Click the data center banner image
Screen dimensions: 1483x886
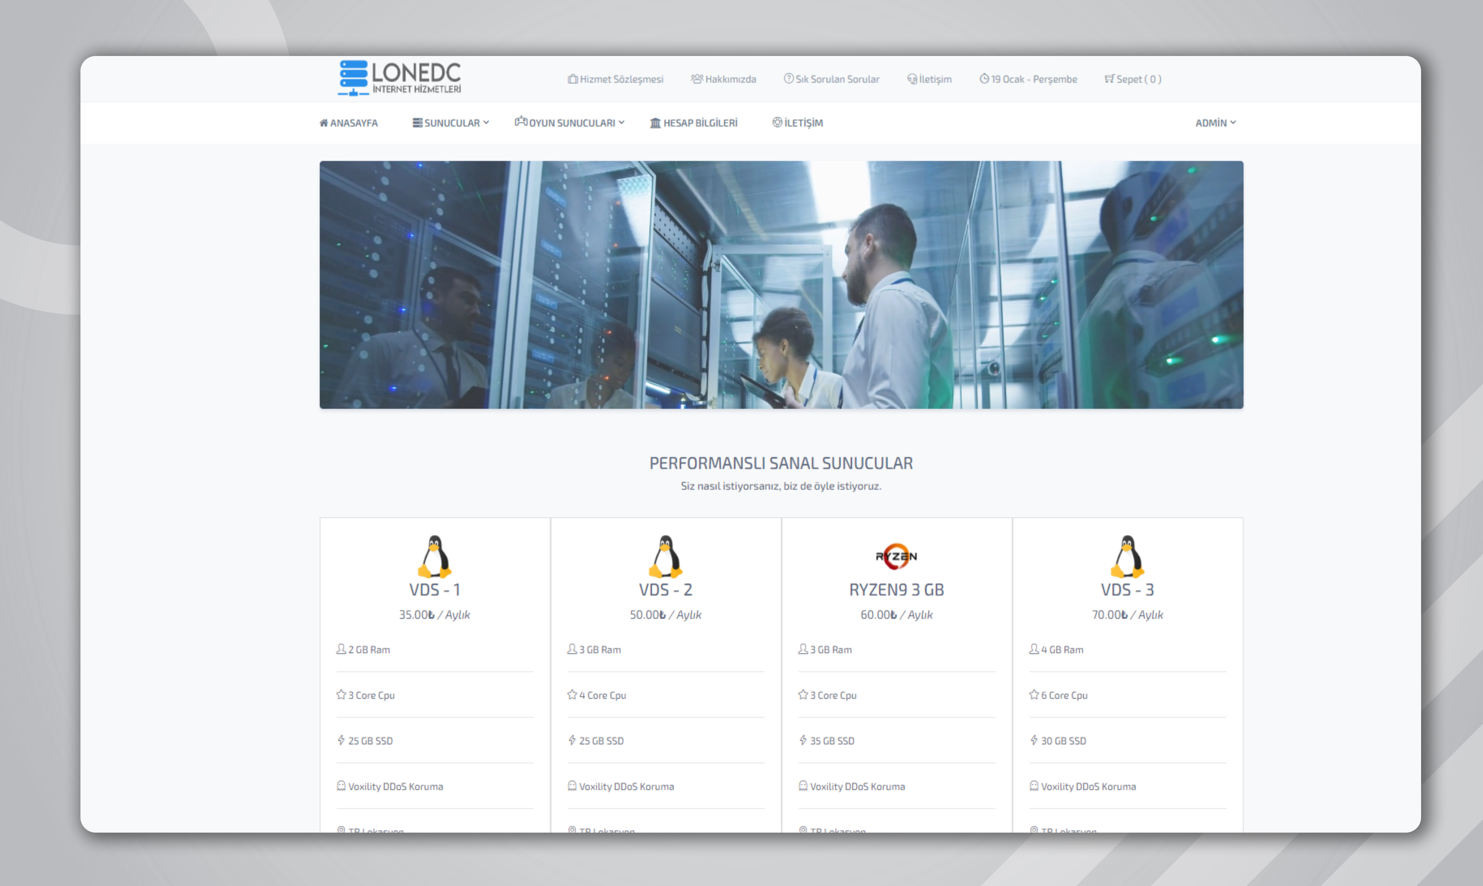coord(781,285)
